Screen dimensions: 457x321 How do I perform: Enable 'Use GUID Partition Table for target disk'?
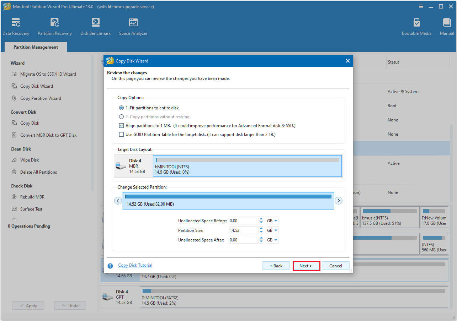[x=121, y=134]
